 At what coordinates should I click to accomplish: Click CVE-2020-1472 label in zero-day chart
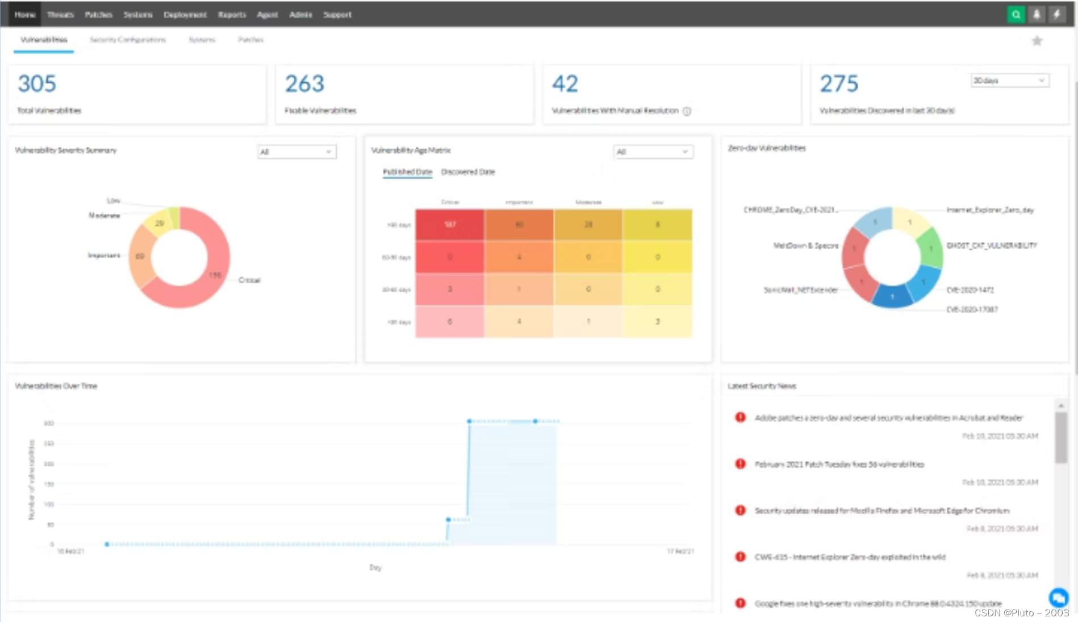[970, 290]
